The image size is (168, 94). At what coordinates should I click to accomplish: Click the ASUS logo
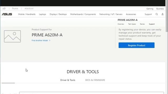point(7,14)
